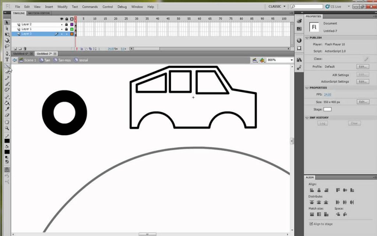The image size is (377, 236).
Task: Open the stroke color swatch
Action: point(7,141)
